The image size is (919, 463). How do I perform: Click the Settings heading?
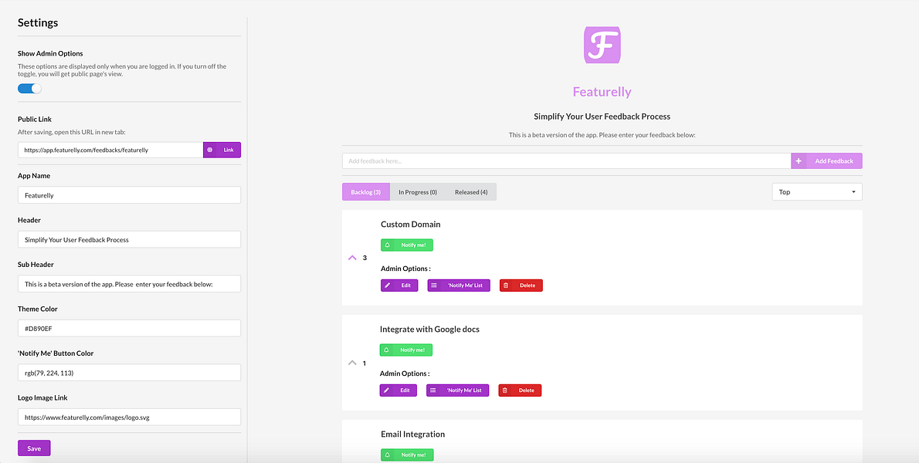coord(38,23)
